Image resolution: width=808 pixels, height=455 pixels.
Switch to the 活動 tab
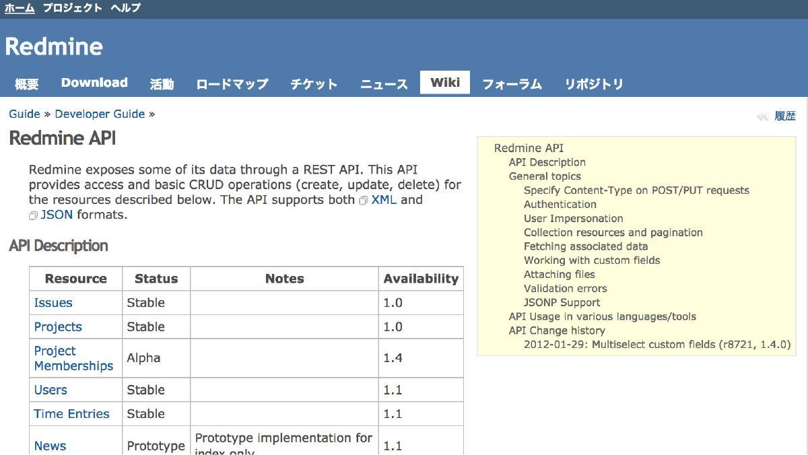[162, 84]
